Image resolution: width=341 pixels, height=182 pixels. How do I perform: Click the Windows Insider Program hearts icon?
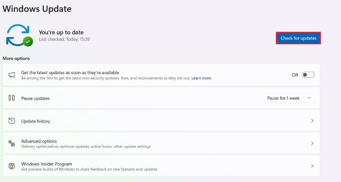[x=12, y=166]
